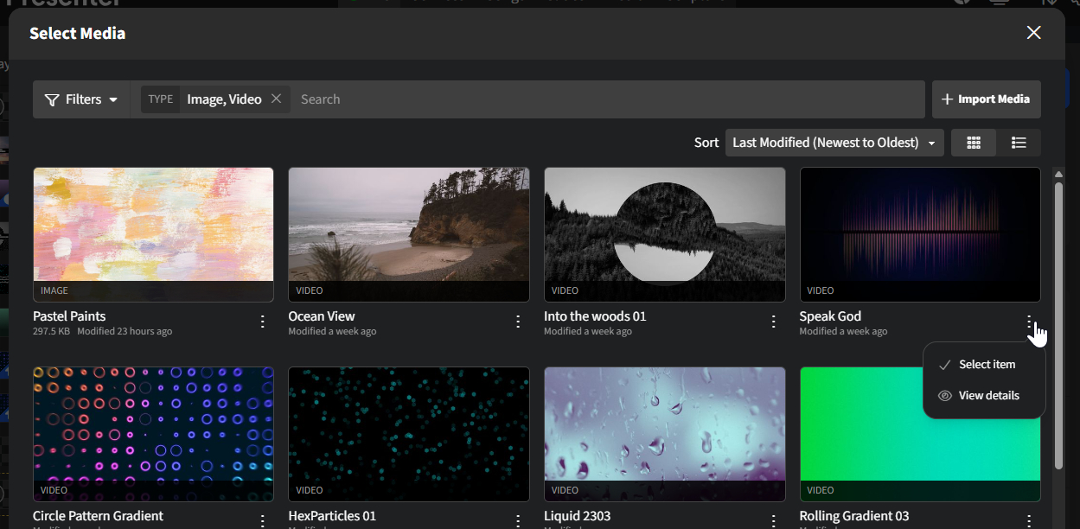Open options menu for Pastel Paints
Image resolution: width=1080 pixels, height=529 pixels.
click(x=263, y=322)
